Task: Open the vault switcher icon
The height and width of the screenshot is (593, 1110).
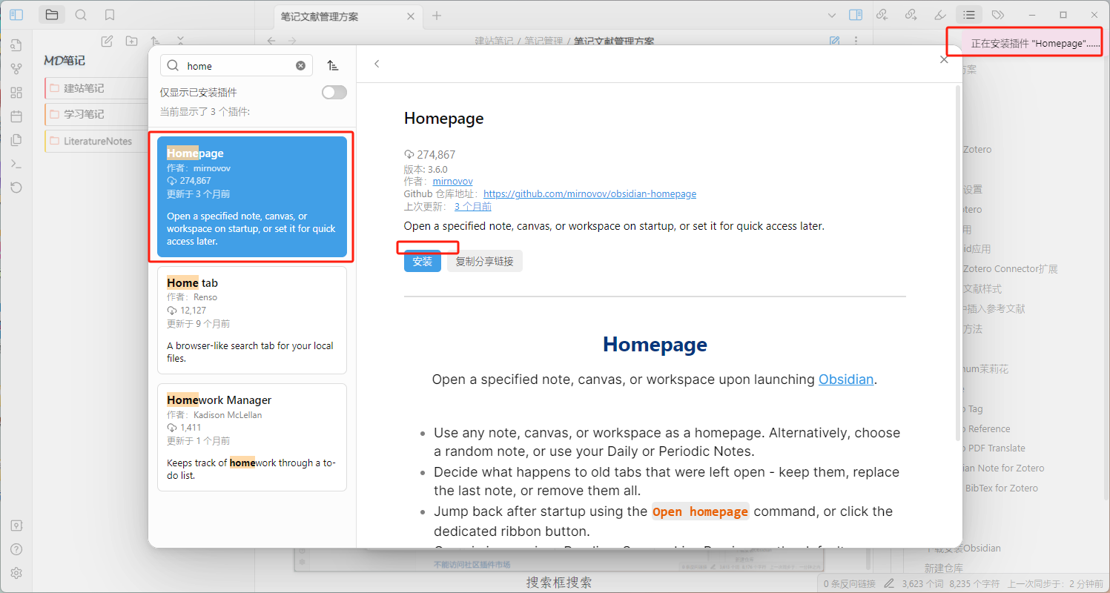Action: tap(16, 526)
